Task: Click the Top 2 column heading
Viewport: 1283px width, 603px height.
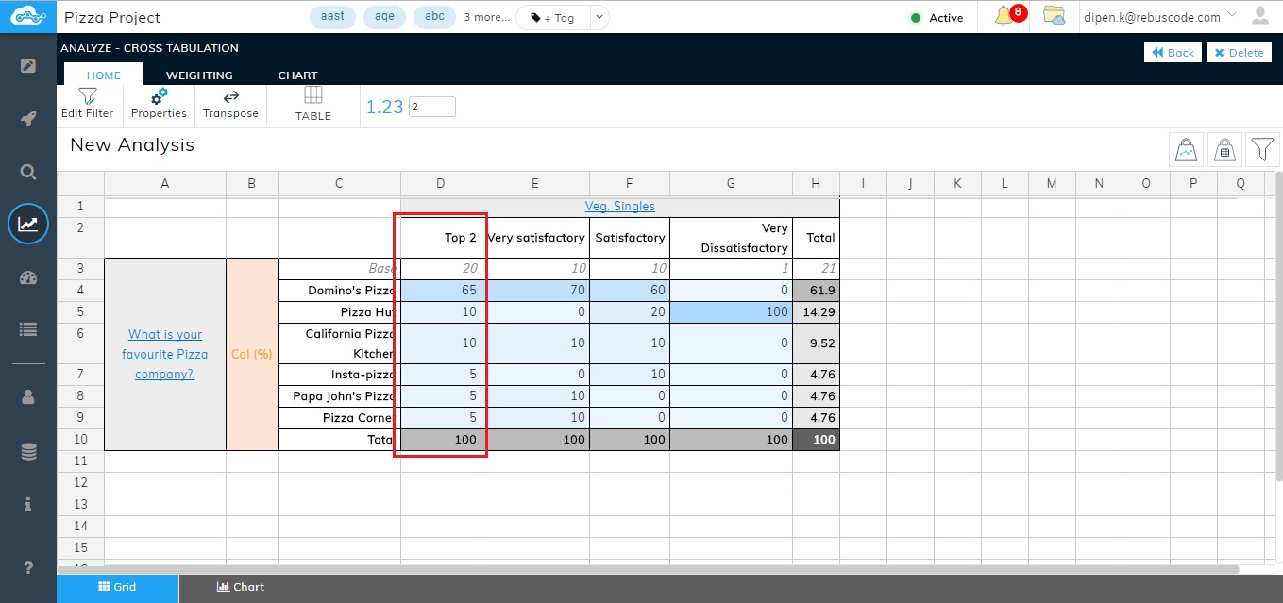Action: tap(441, 238)
